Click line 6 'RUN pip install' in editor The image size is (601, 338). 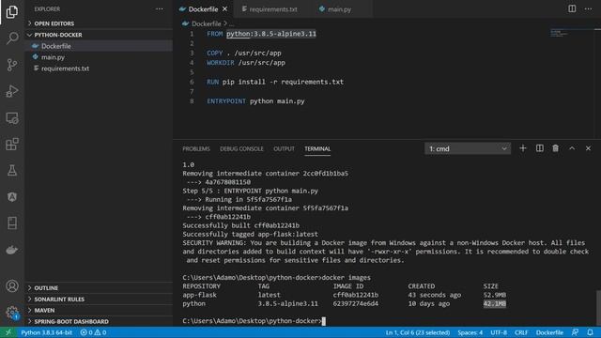275,82
